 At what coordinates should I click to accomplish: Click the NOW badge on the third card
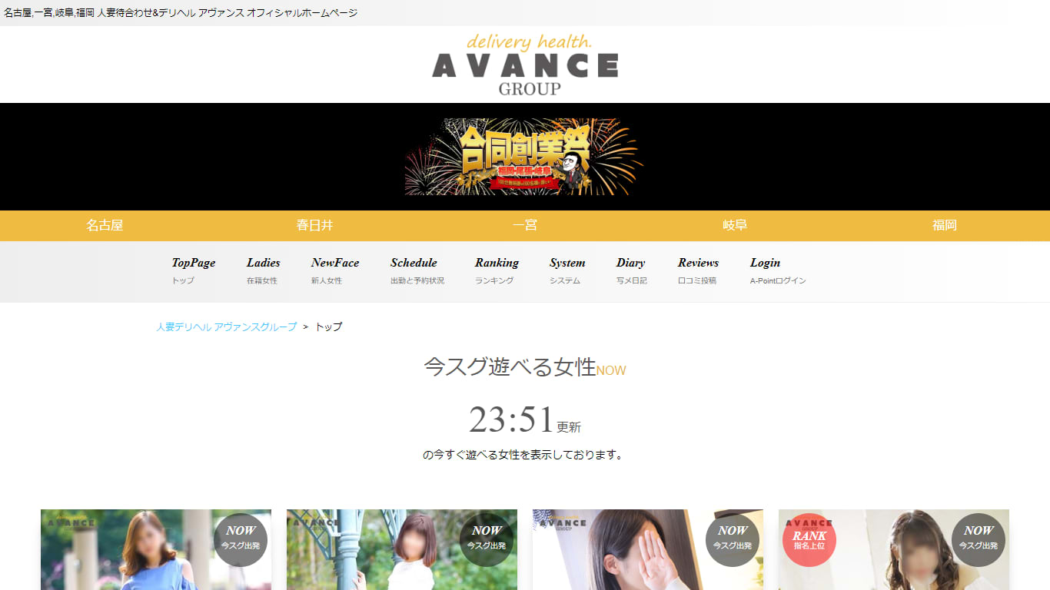[733, 540]
